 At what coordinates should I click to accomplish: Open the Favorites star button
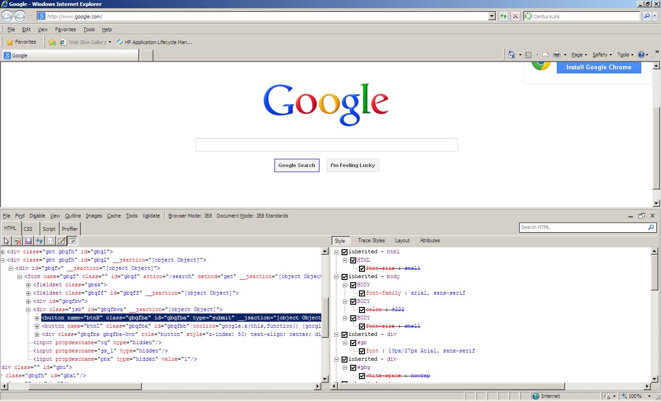tap(21, 42)
